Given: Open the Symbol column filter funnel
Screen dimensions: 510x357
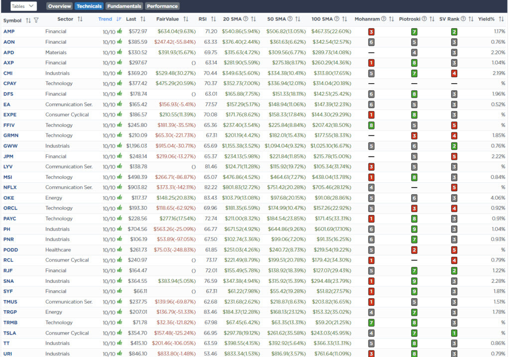Looking at the screenshot, I should click(36, 20).
